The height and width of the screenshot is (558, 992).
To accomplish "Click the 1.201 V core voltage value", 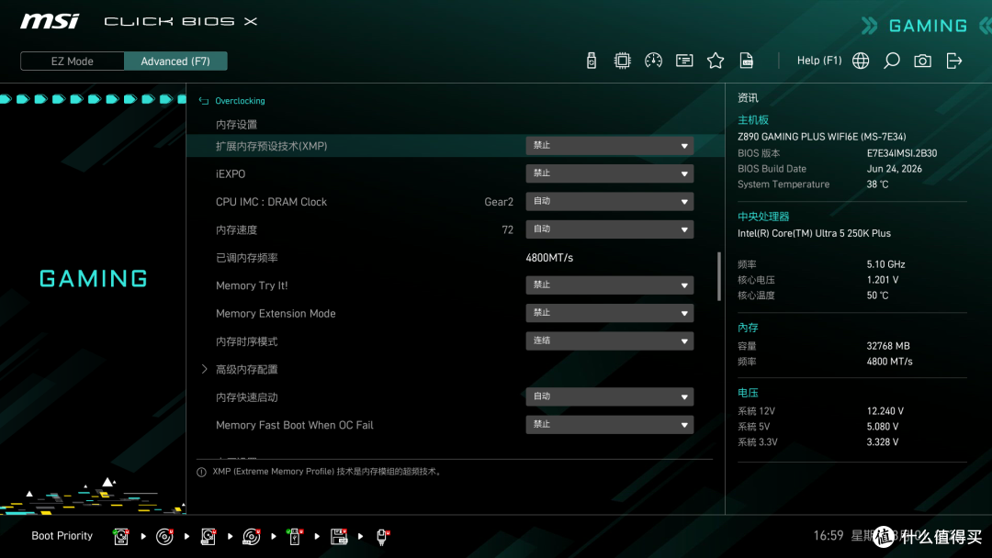I will pos(883,280).
